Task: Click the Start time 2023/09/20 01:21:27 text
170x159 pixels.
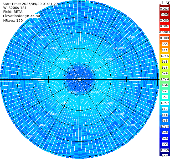Action: [30, 4]
